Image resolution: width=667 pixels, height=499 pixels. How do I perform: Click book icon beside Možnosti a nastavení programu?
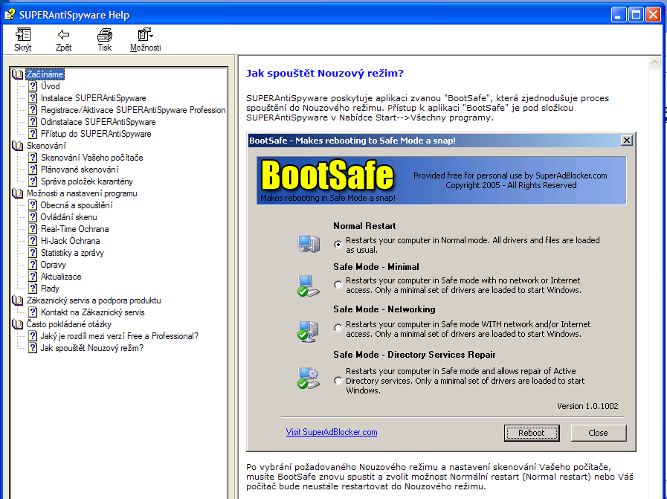18,193
